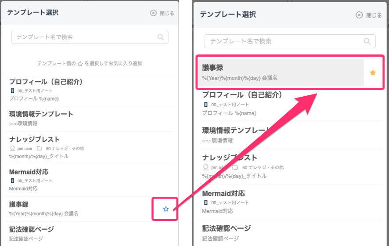Click 00_テスト用ノート under プロフィール, right panel
The width and height of the screenshot is (389, 246).
(x=230, y=105)
